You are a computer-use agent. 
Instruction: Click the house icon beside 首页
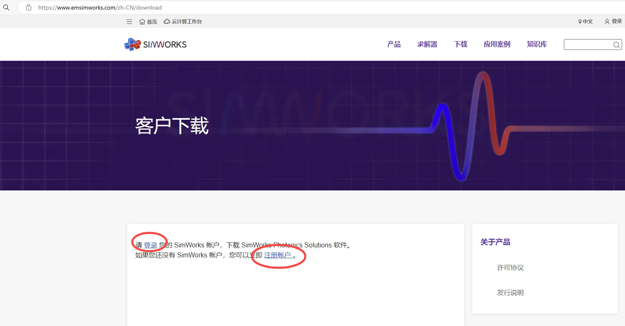142,22
